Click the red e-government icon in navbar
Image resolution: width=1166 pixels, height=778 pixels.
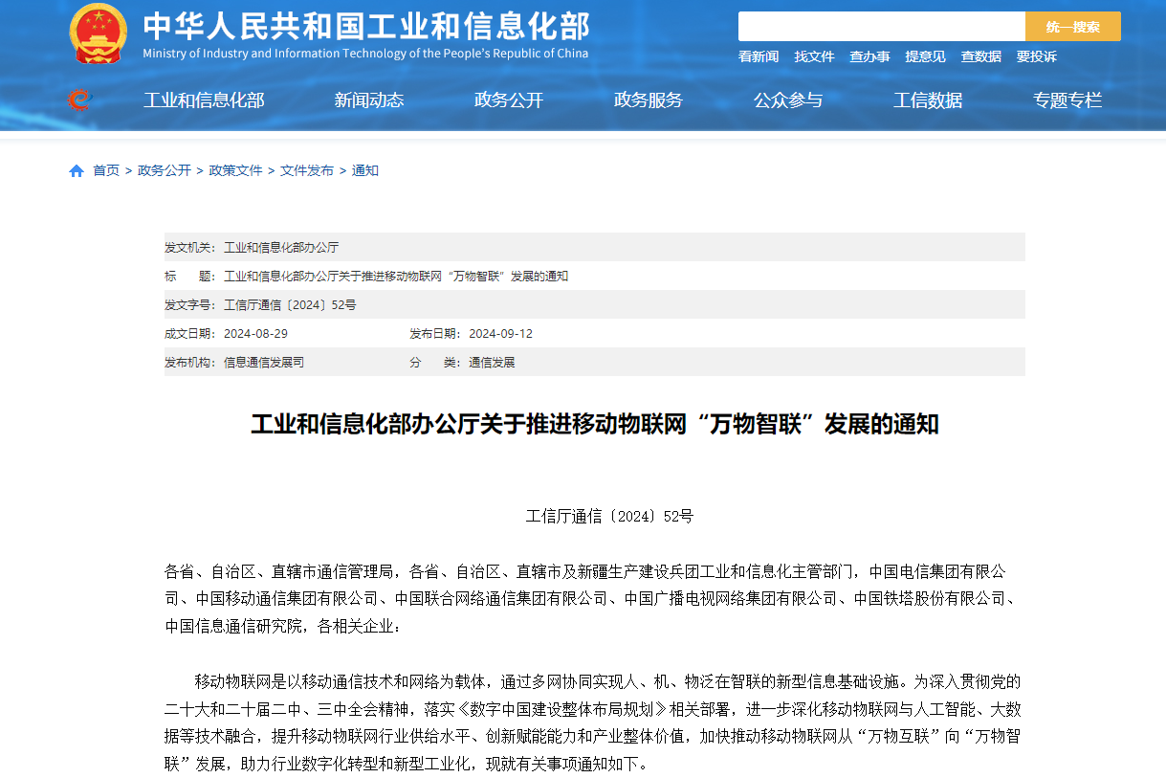79,100
